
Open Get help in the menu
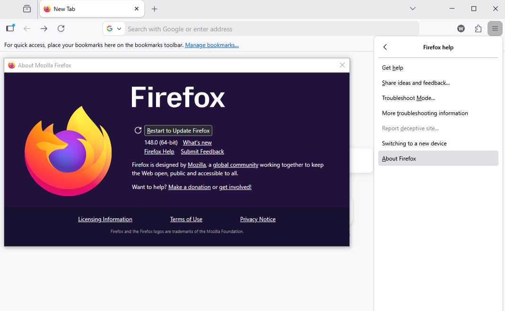point(392,68)
